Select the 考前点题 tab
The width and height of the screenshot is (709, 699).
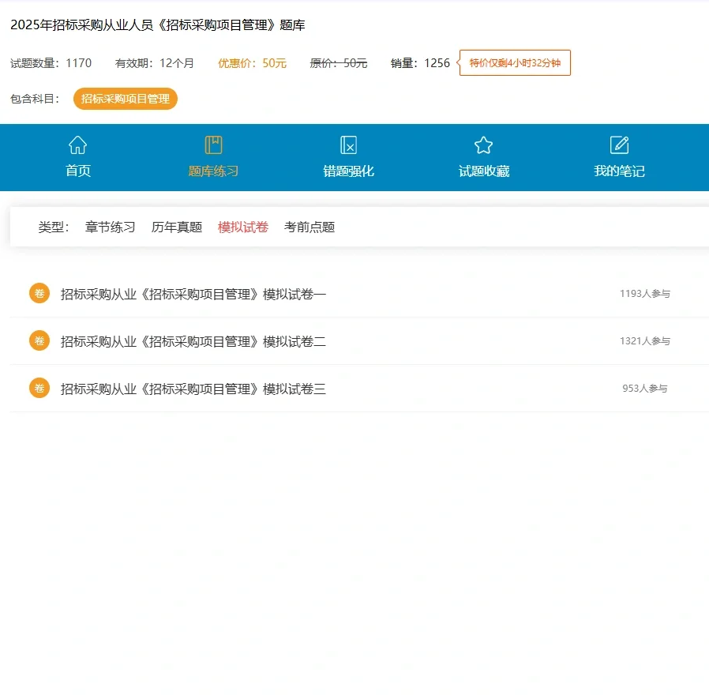click(x=309, y=227)
